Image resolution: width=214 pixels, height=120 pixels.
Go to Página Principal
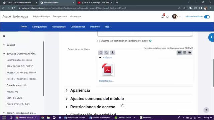point(42,17)
